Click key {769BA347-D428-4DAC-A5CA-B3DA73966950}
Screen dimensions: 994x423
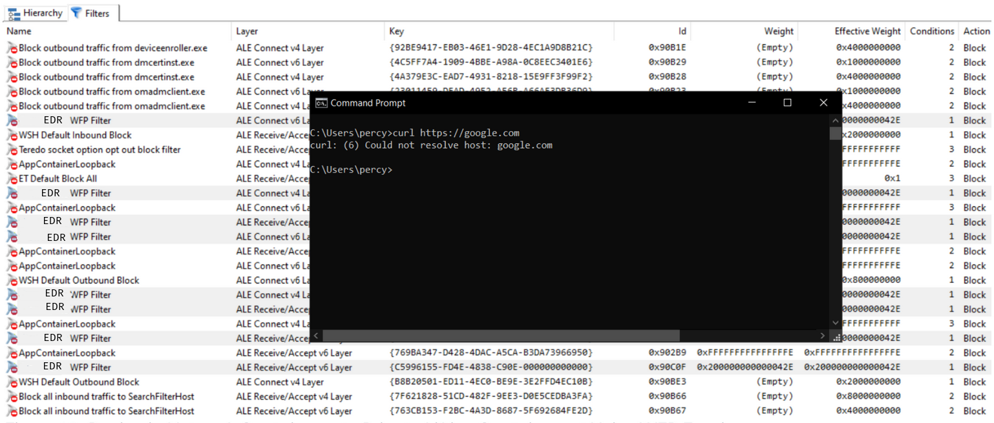(491, 353)
